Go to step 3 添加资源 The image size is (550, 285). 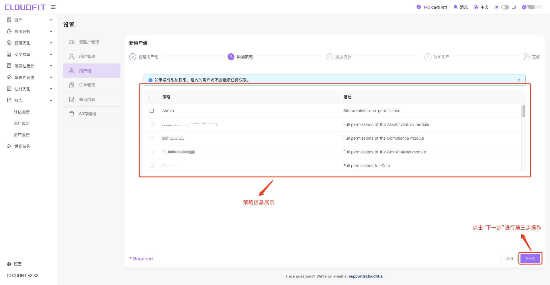pyautogui.click(x=339, y=57)
